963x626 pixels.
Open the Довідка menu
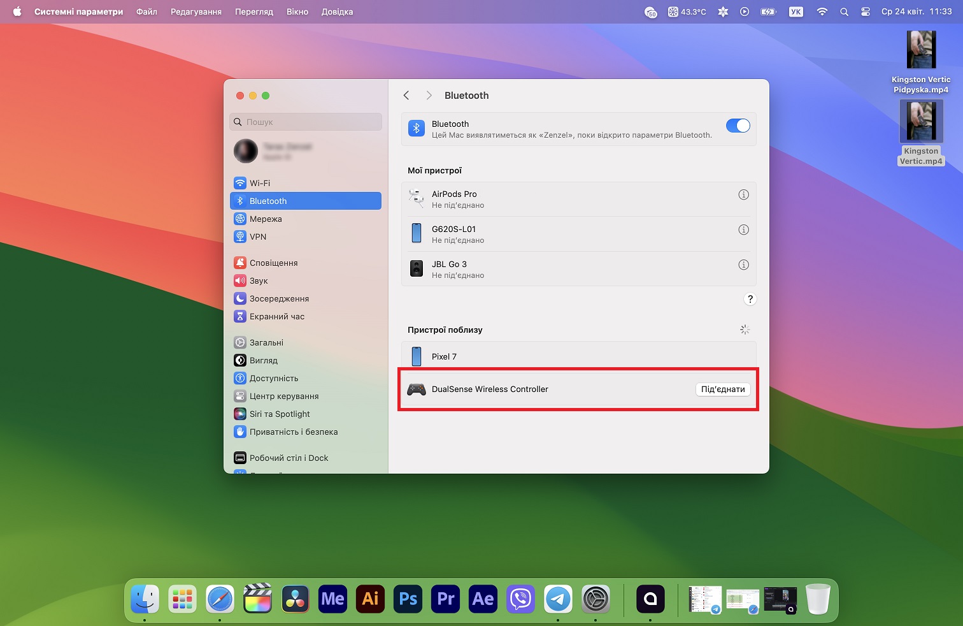(x=337, y=11)
